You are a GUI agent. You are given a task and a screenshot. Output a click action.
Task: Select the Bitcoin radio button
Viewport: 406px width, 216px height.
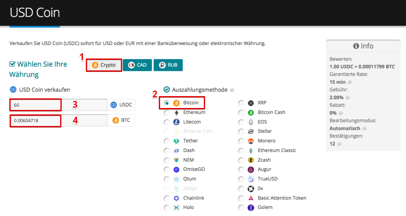(x=167, y=103)
